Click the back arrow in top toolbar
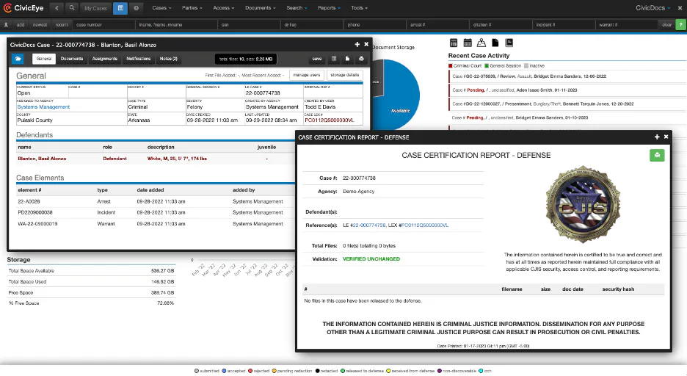The image size is (687, 376). point(57,8)
